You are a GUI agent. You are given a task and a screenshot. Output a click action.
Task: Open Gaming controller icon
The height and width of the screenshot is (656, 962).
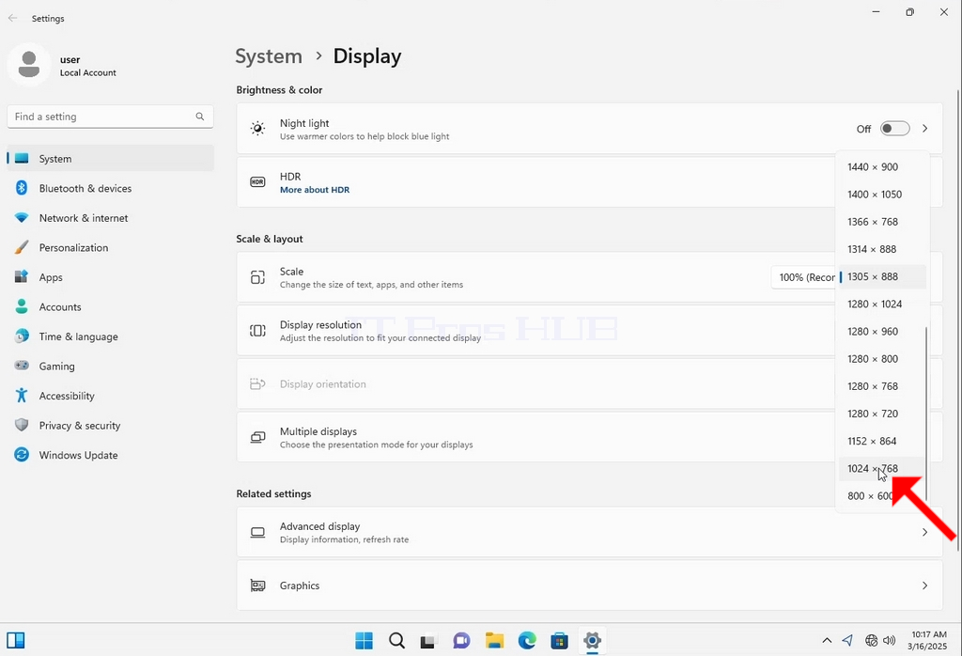[22, 366]
